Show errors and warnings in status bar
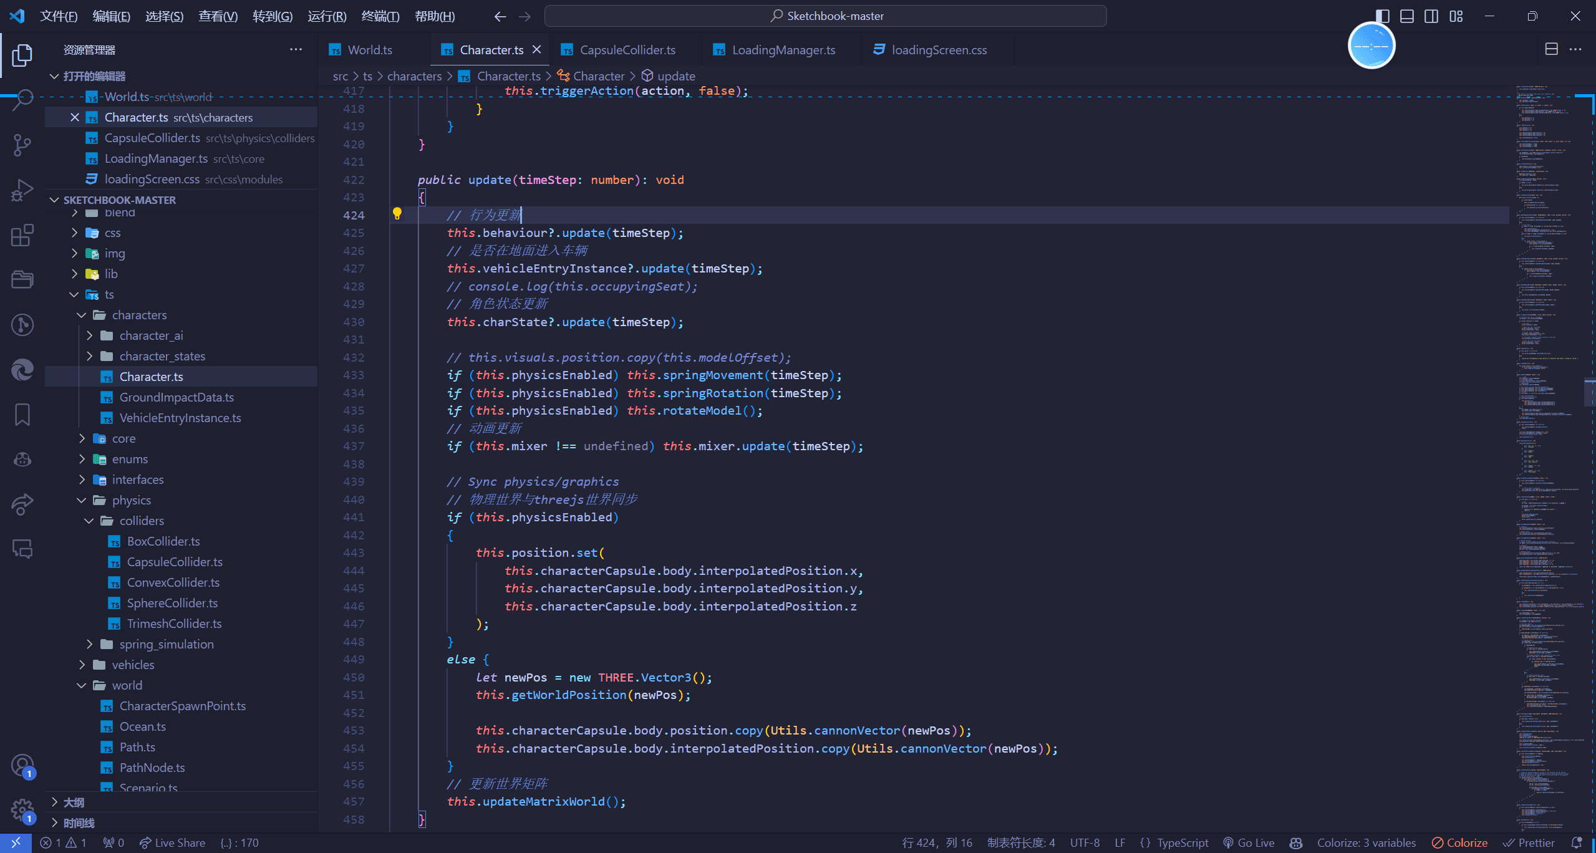The width and height of the screenshot is (1596, 853). click(x=64, y=842)
